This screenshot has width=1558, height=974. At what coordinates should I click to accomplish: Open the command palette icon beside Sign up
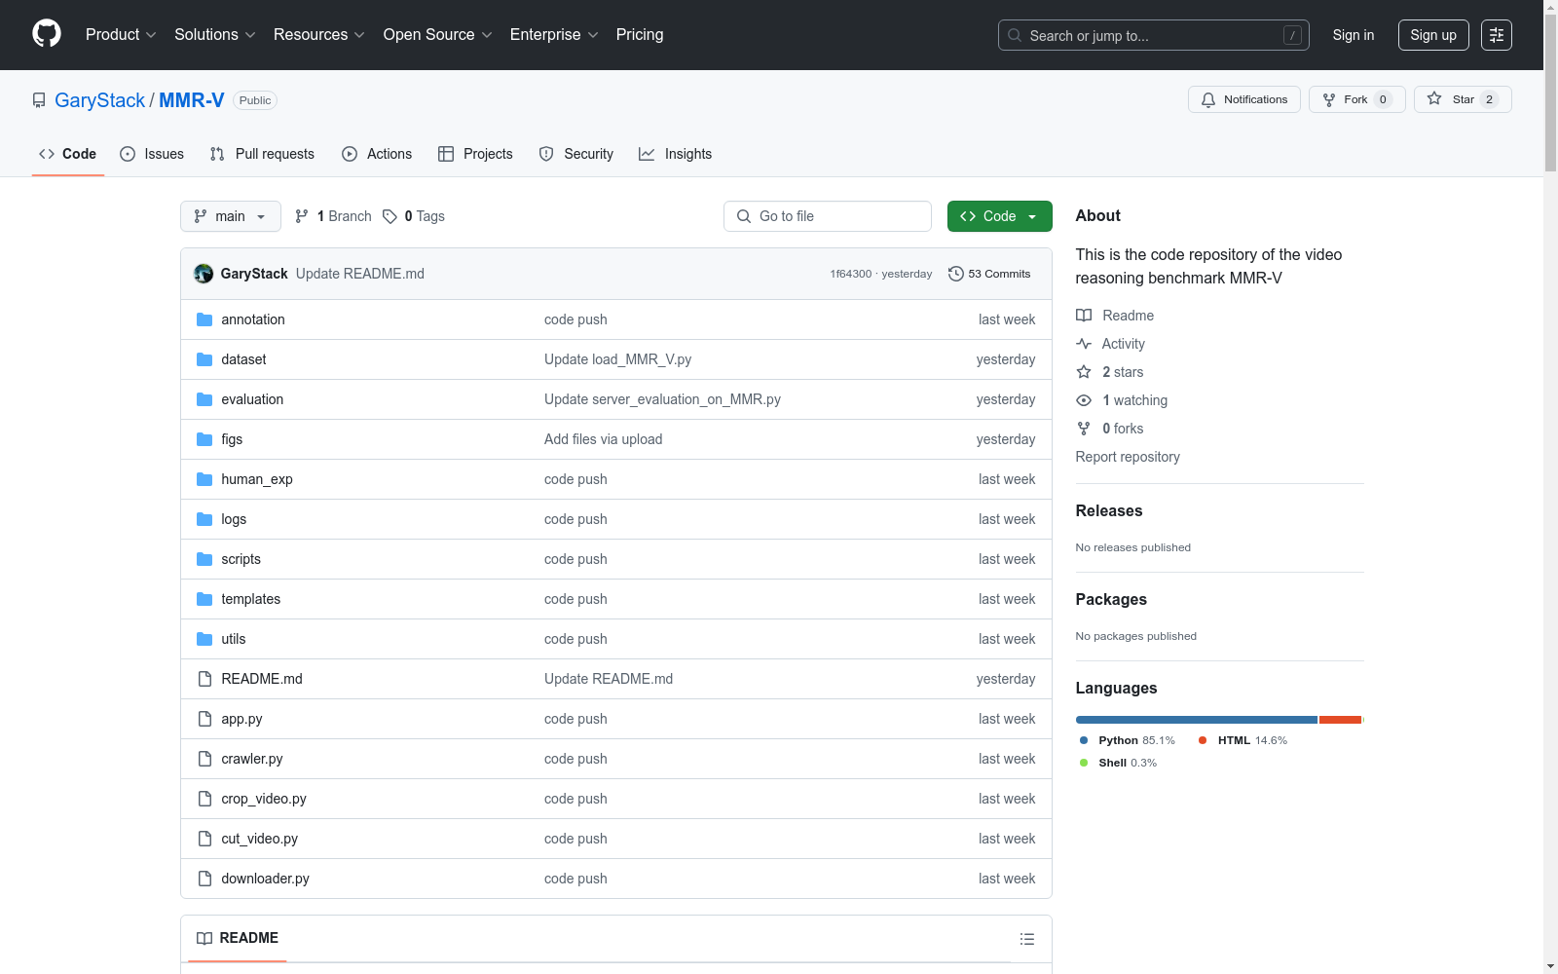1497,35
